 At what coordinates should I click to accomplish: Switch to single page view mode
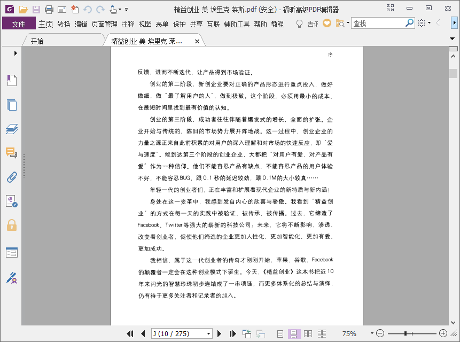(280, 333)
